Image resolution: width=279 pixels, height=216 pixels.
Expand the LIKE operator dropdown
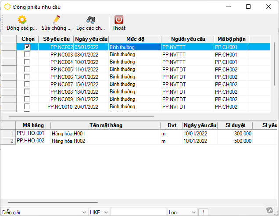click(x=106, y=212)
